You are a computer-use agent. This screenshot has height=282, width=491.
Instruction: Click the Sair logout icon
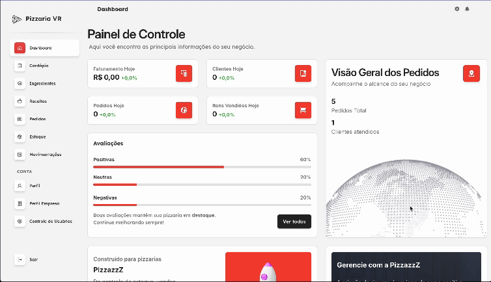click(20, 259)
